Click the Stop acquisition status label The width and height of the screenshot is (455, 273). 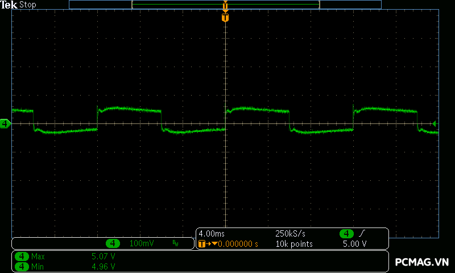(28, 5)
